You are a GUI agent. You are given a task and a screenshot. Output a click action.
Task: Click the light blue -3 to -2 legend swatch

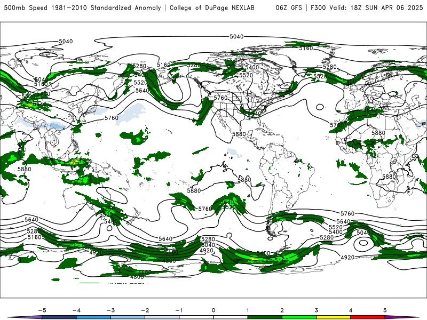pyautogui.click(x=128, y=317)
